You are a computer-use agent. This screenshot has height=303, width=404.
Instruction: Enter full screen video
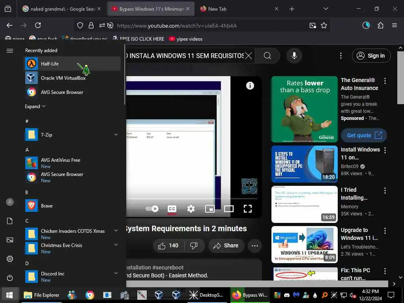tap(248, 209)
